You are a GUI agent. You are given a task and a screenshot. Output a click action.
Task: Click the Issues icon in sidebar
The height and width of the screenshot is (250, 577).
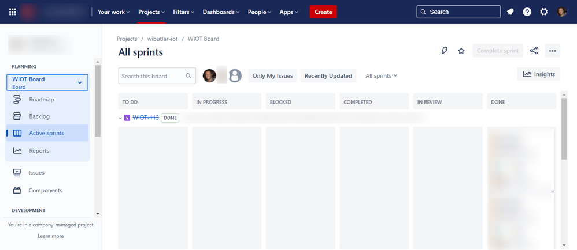point(17,173)
